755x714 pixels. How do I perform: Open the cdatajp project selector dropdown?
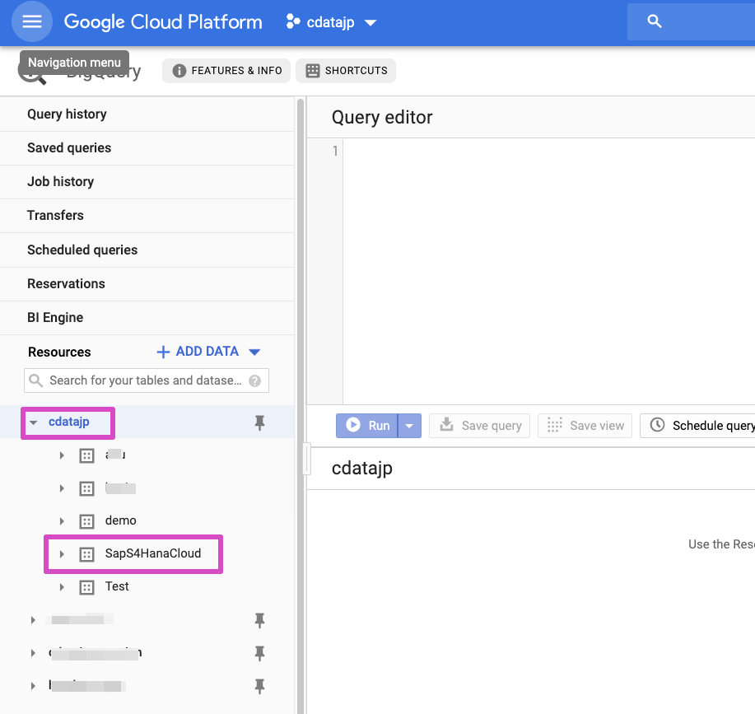[x=371, y=22]
